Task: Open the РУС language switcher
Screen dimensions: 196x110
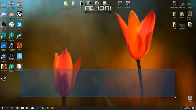Action: click(182, 108)
